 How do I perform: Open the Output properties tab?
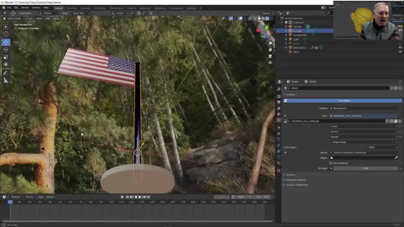pyautogui.click(x=279, y=102)
